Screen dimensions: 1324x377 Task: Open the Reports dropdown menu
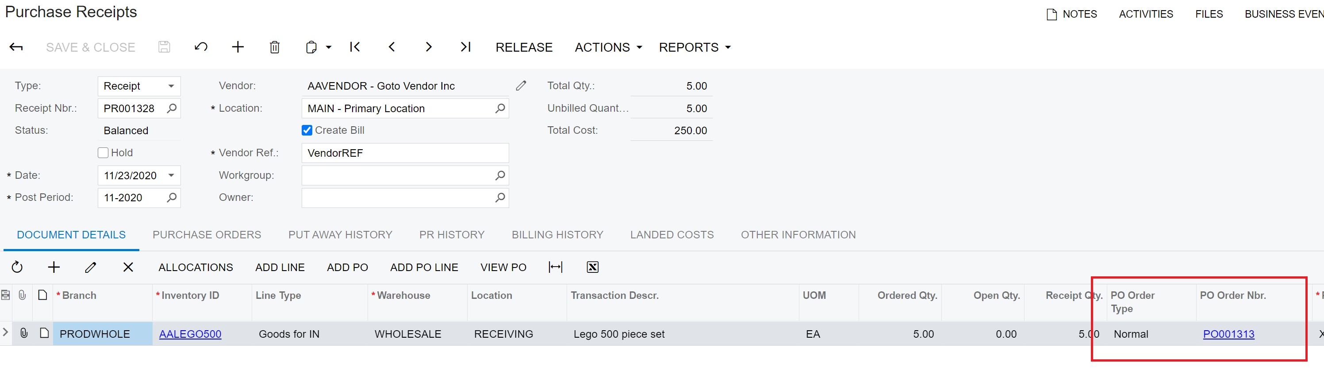tap(695, 47)
